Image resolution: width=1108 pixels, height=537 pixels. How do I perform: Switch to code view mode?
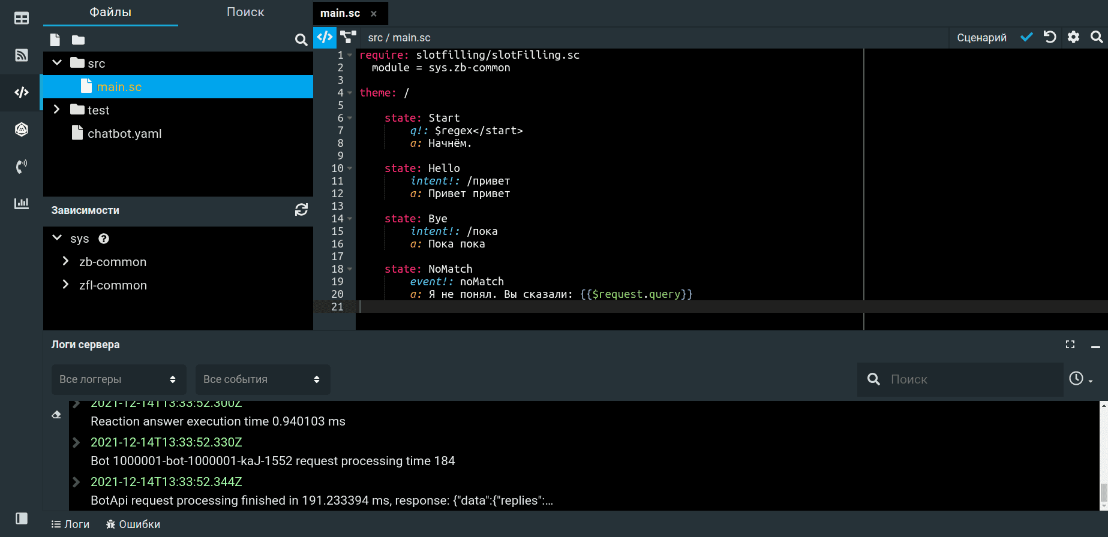point(325,37)
